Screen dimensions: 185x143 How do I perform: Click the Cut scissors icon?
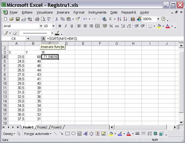click(x=56, y=19)
